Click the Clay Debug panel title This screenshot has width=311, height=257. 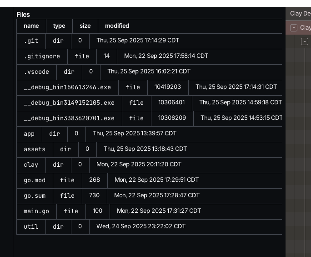click(x=300, y=14)
